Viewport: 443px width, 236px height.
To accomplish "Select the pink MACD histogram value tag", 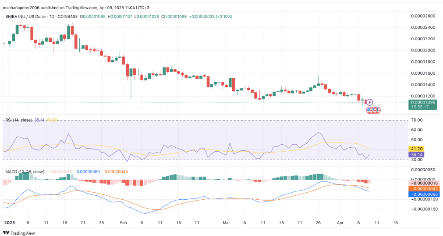I will (424, 183).
